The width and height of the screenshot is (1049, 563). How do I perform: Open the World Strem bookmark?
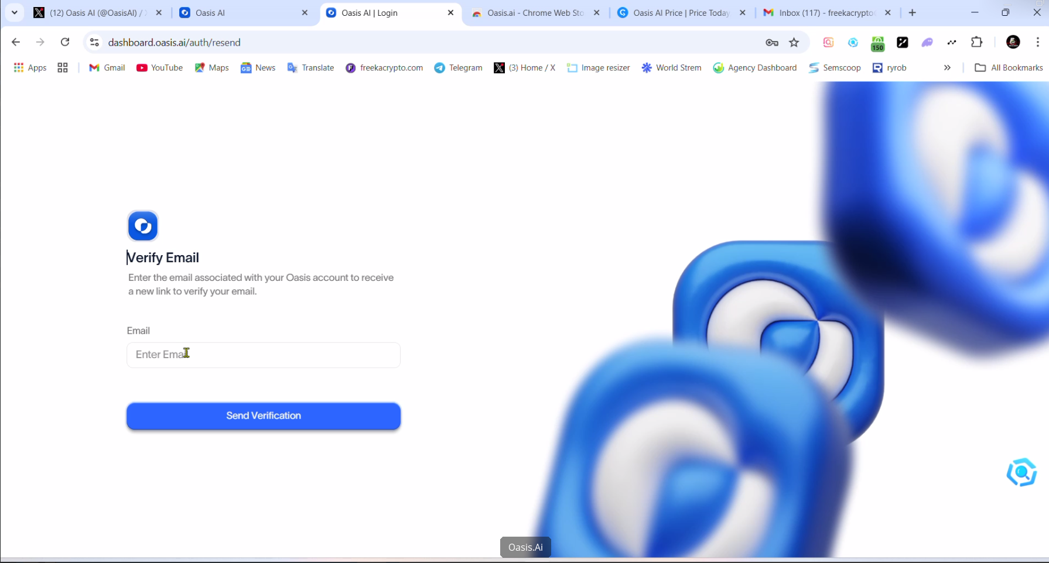[671, 68]
